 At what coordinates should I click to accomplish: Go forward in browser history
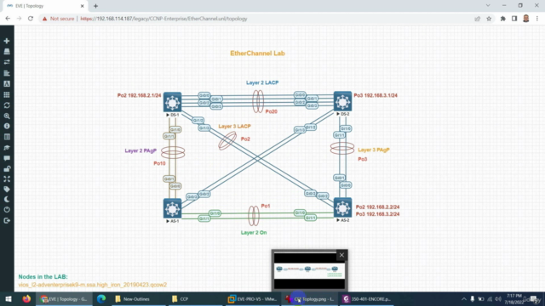tap(19, 19)
